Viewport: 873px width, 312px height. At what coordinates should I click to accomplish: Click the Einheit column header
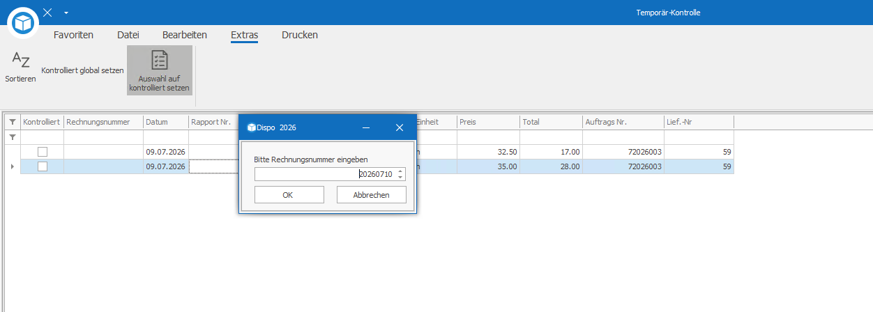[x=436, y=122]
